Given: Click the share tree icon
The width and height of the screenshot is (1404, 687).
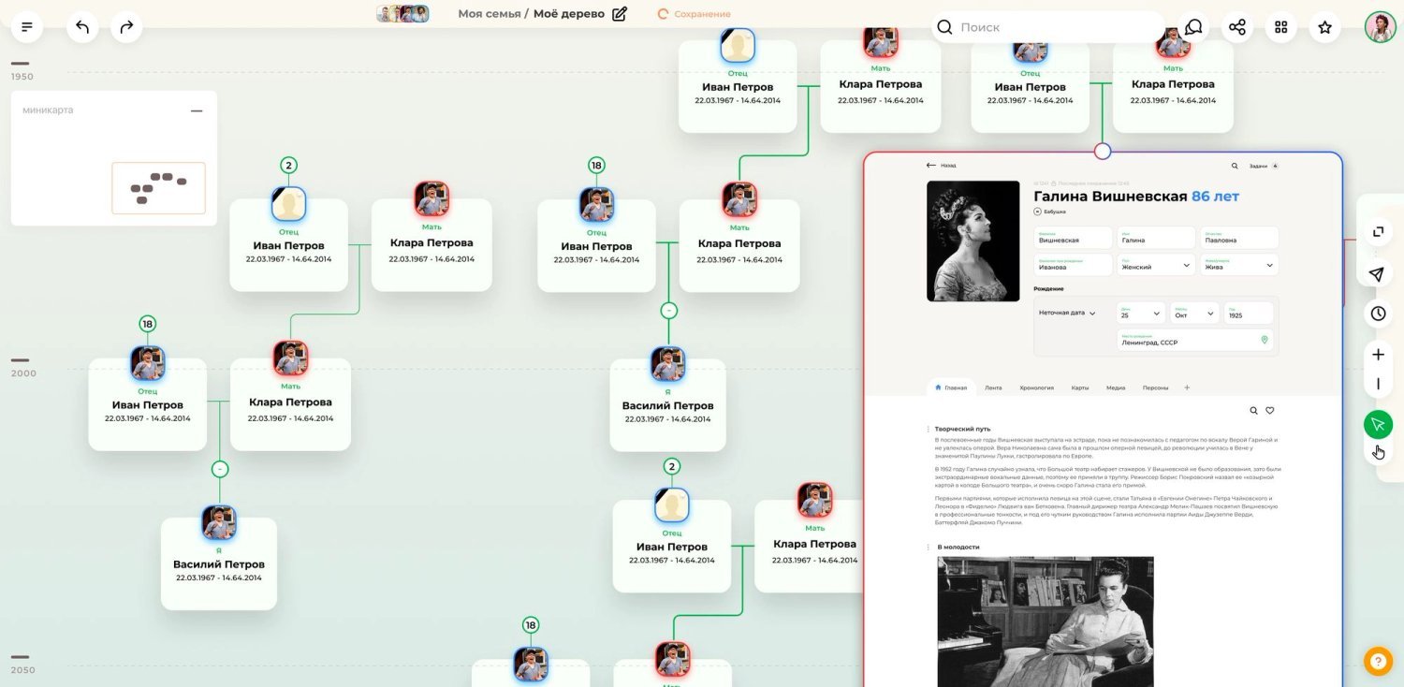Looking at the screenshot, I should [x=1237, y=27].
